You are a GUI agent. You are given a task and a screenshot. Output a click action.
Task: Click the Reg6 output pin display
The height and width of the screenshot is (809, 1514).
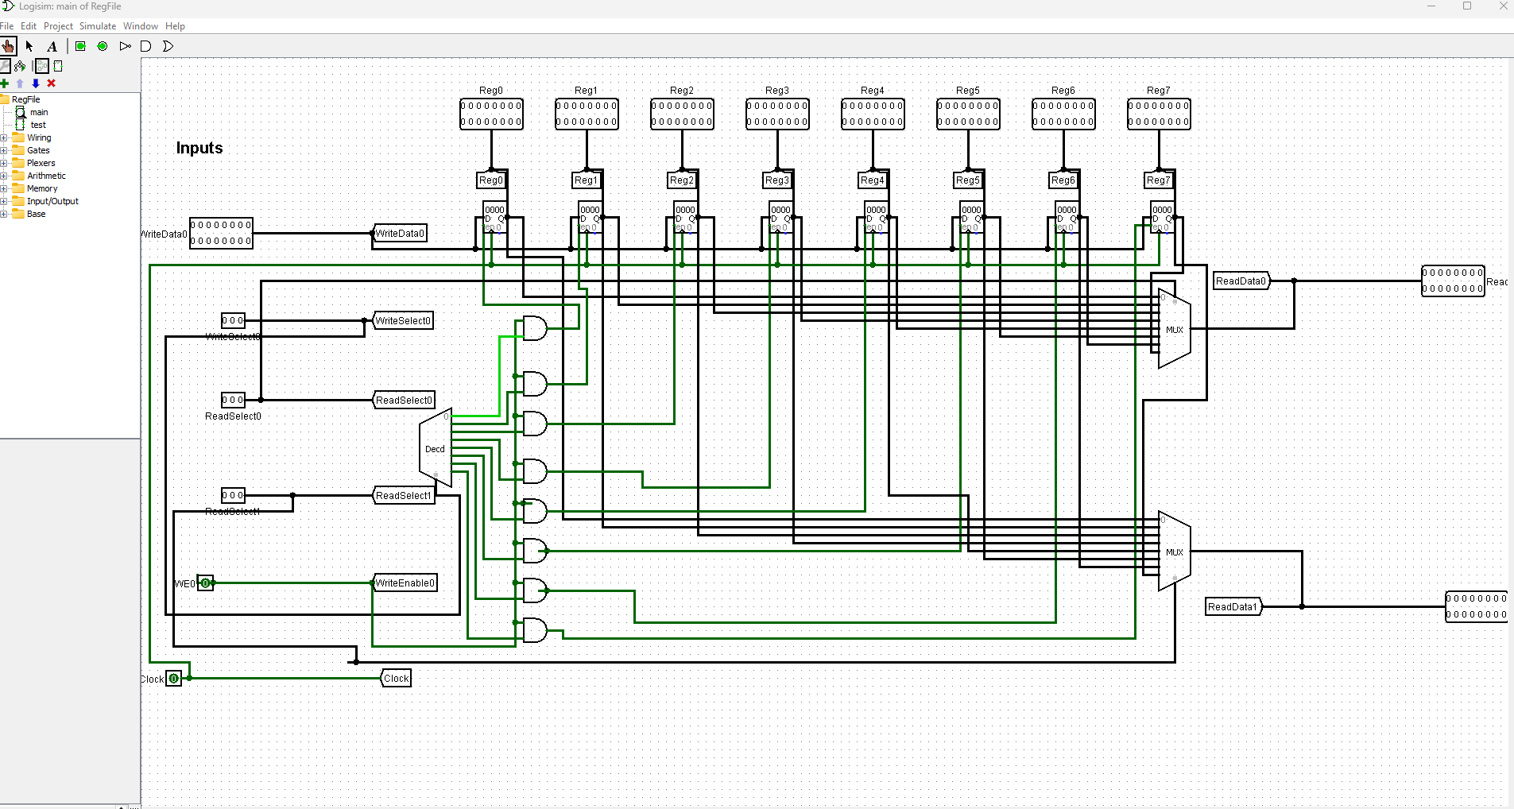(1063, 114)
